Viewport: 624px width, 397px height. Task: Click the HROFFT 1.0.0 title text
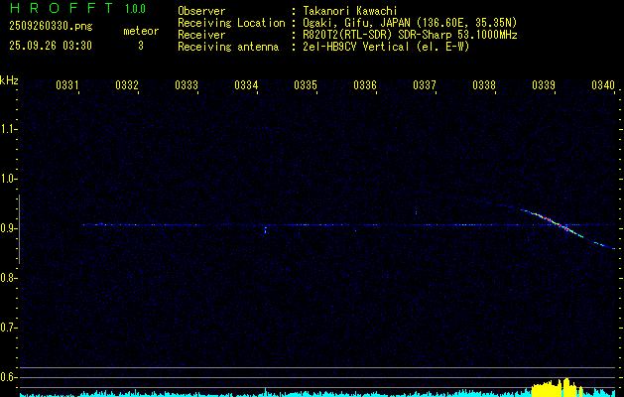77,8
